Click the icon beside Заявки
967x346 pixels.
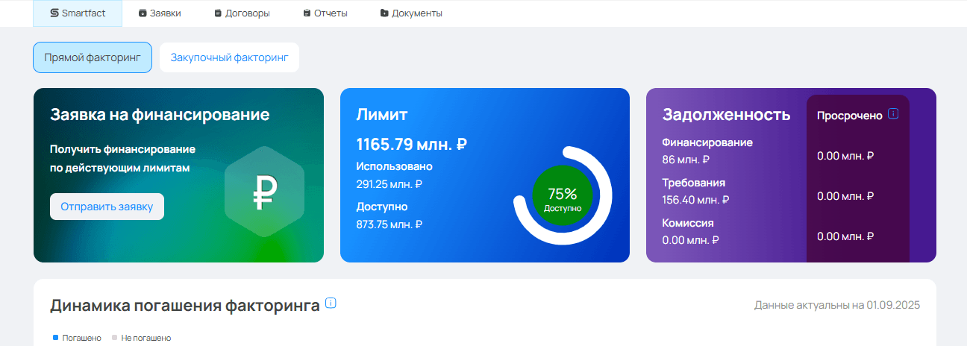point(143,13)
